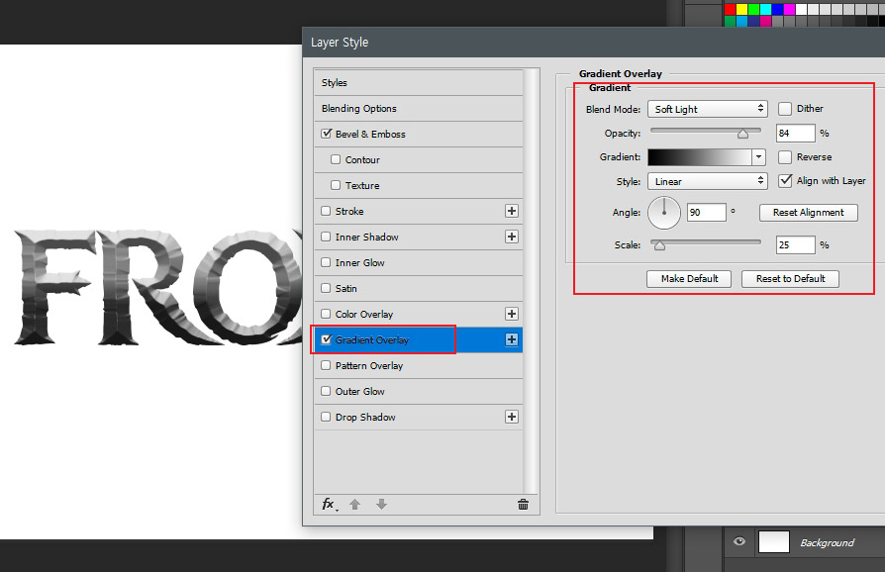Enable the Stroke checkbox
Image resolution: width=885 pixels, height=572 pixels.
[x=326, y=211]
